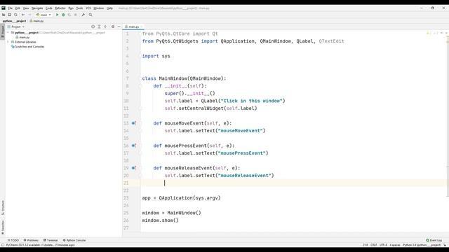449x252 pixels.
Task: Open the Problems tool window
Action: [31, 240]
